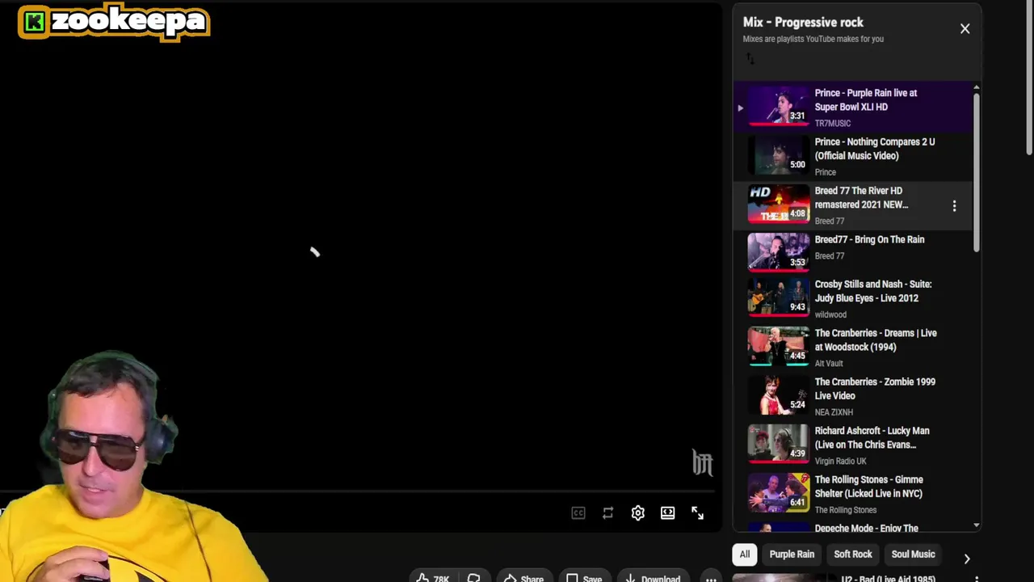This screenshot has height=582, width=1034.
Task: Open Prince - Nothing Compares 2 U thumbnail
Action: [778, 154]
